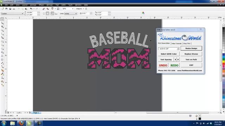Expand the Undo history dropdown arrow

[34, 9]
